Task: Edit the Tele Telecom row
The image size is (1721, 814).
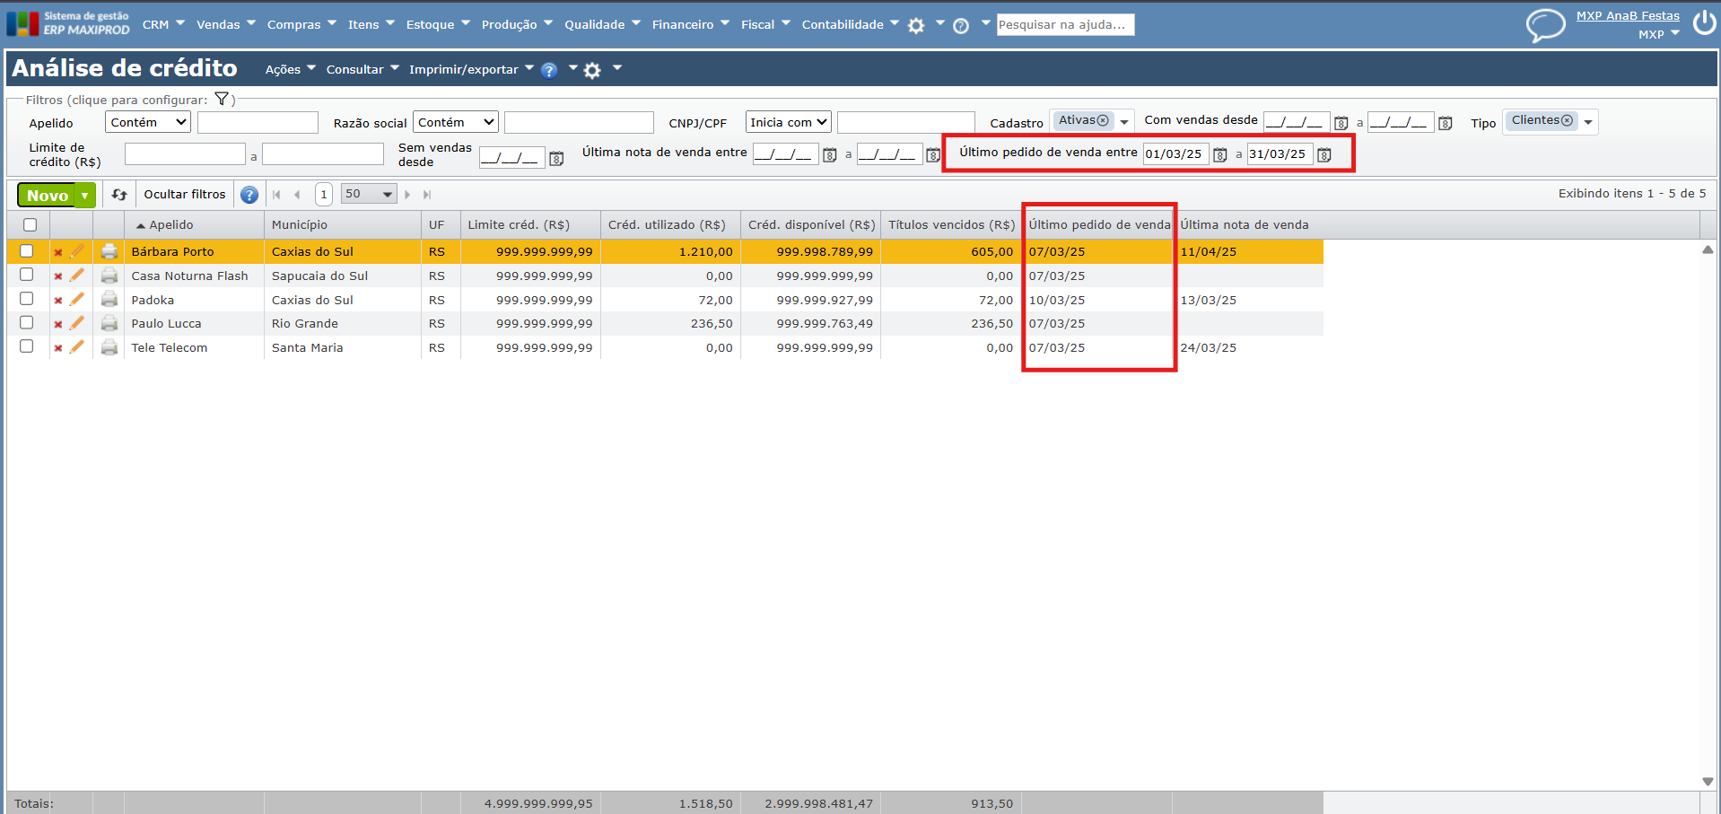Action: [77, 347]
